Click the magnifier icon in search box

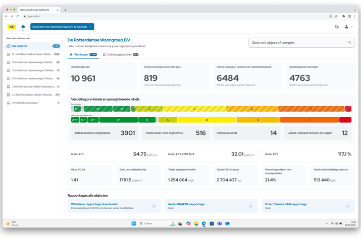pos(350,43)
